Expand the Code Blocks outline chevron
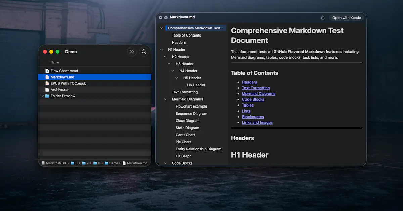Image resolution: width=403 pixels, height=211 pixels. (165, 163)
